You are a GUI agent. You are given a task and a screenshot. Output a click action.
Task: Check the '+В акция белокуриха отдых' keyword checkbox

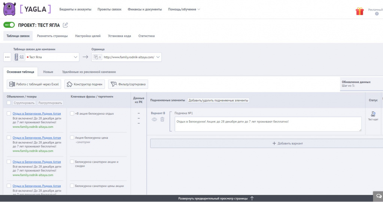click(72, 113)
